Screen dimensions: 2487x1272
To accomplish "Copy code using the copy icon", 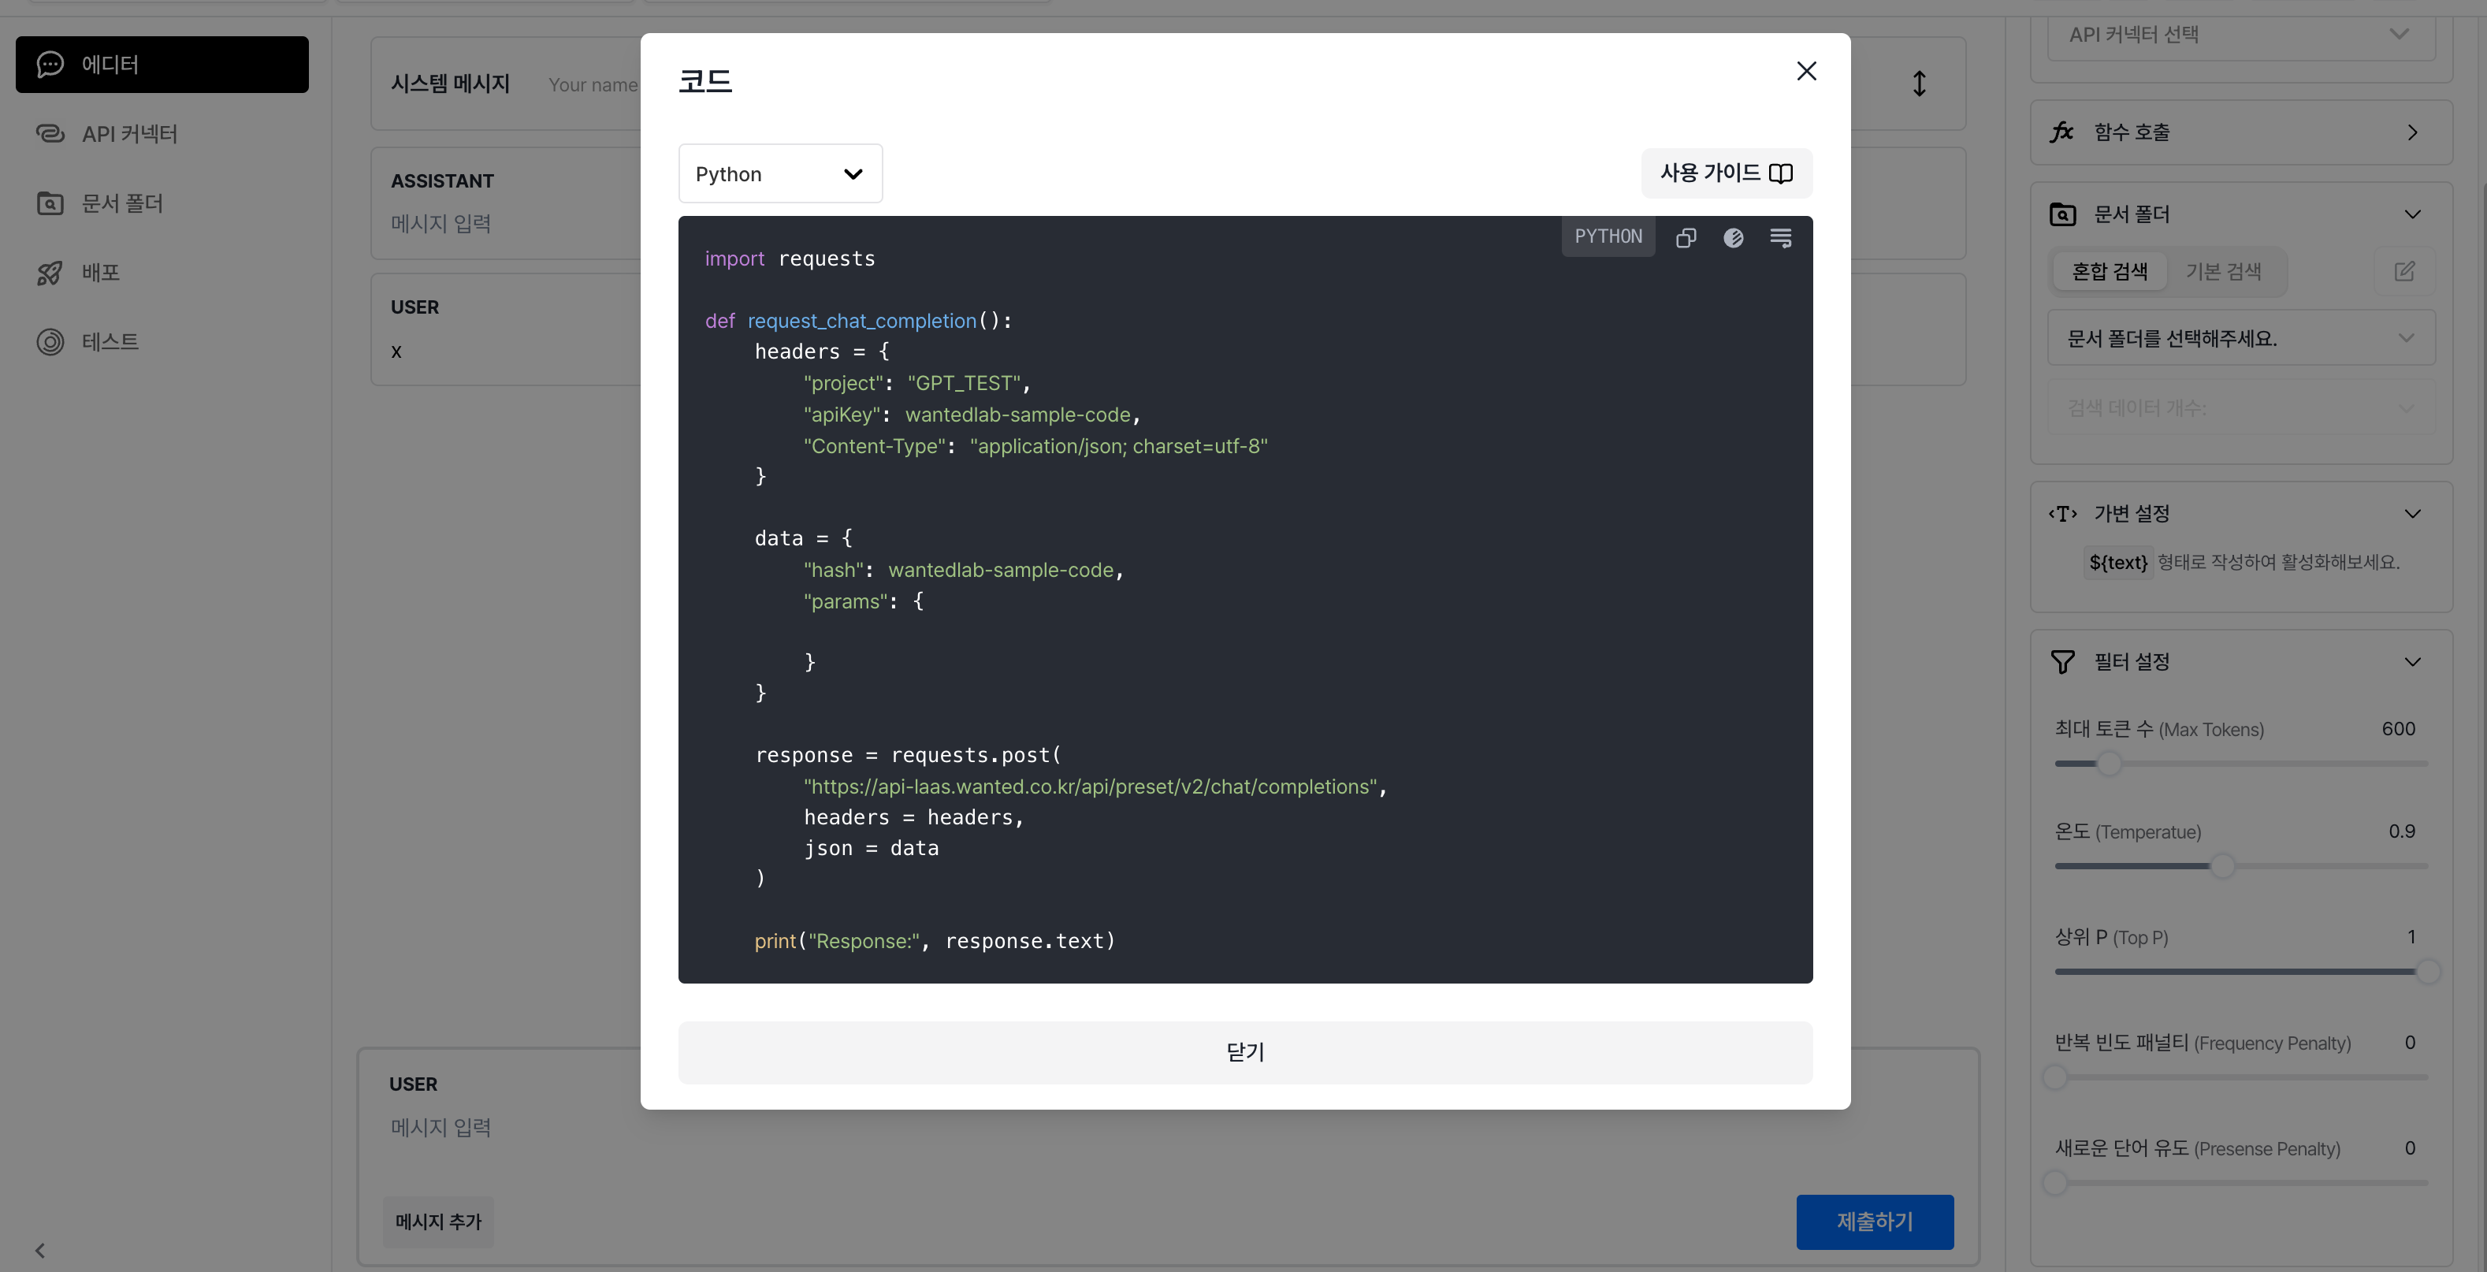I will tap(1686, 237).
